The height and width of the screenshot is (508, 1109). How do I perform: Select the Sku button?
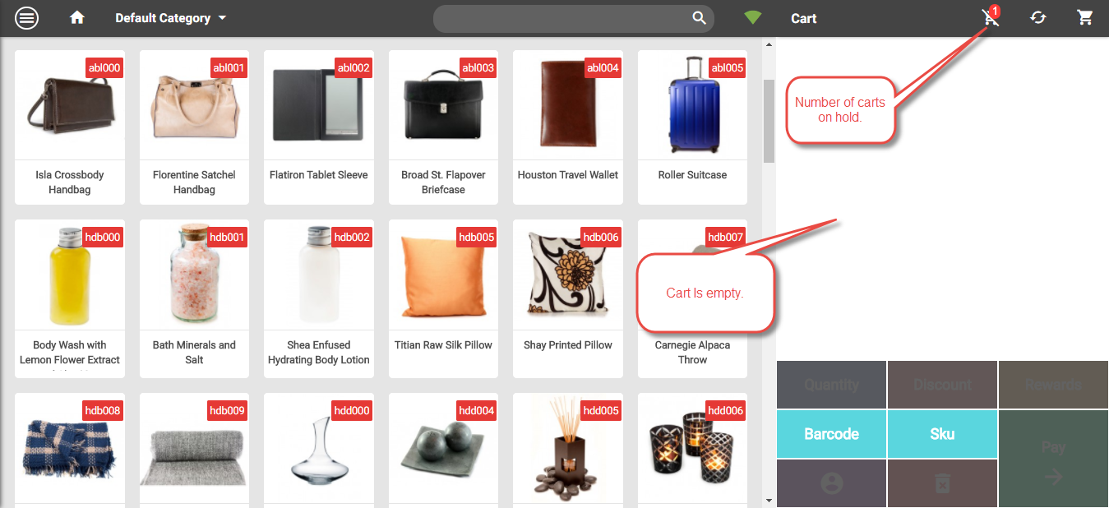click(942, 434)
